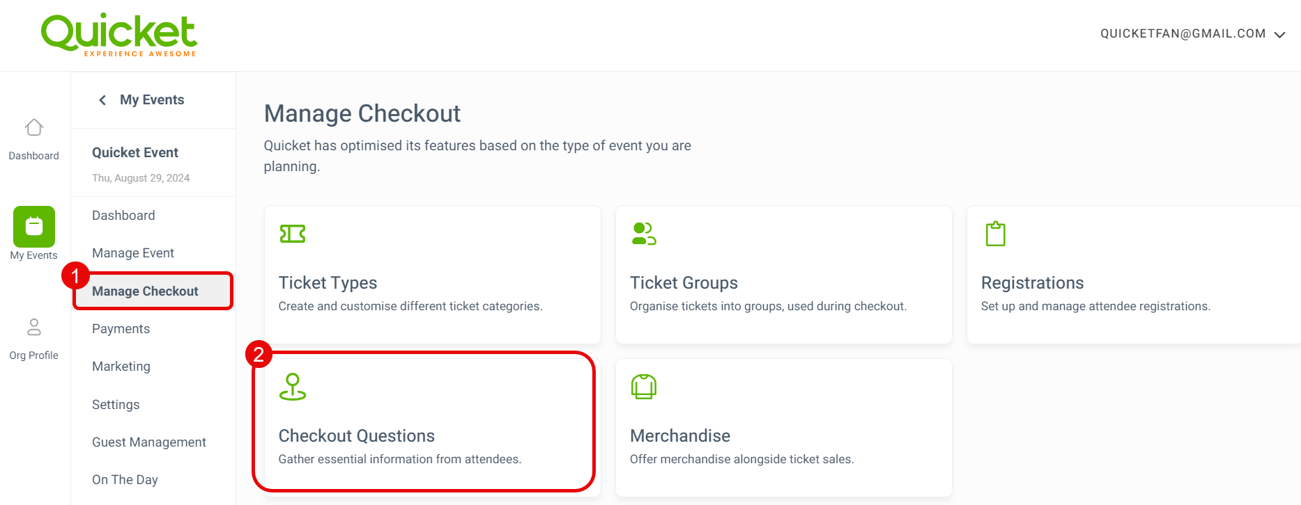
Task: Open the Marketing sidebar item
Action: pos(121,367)
